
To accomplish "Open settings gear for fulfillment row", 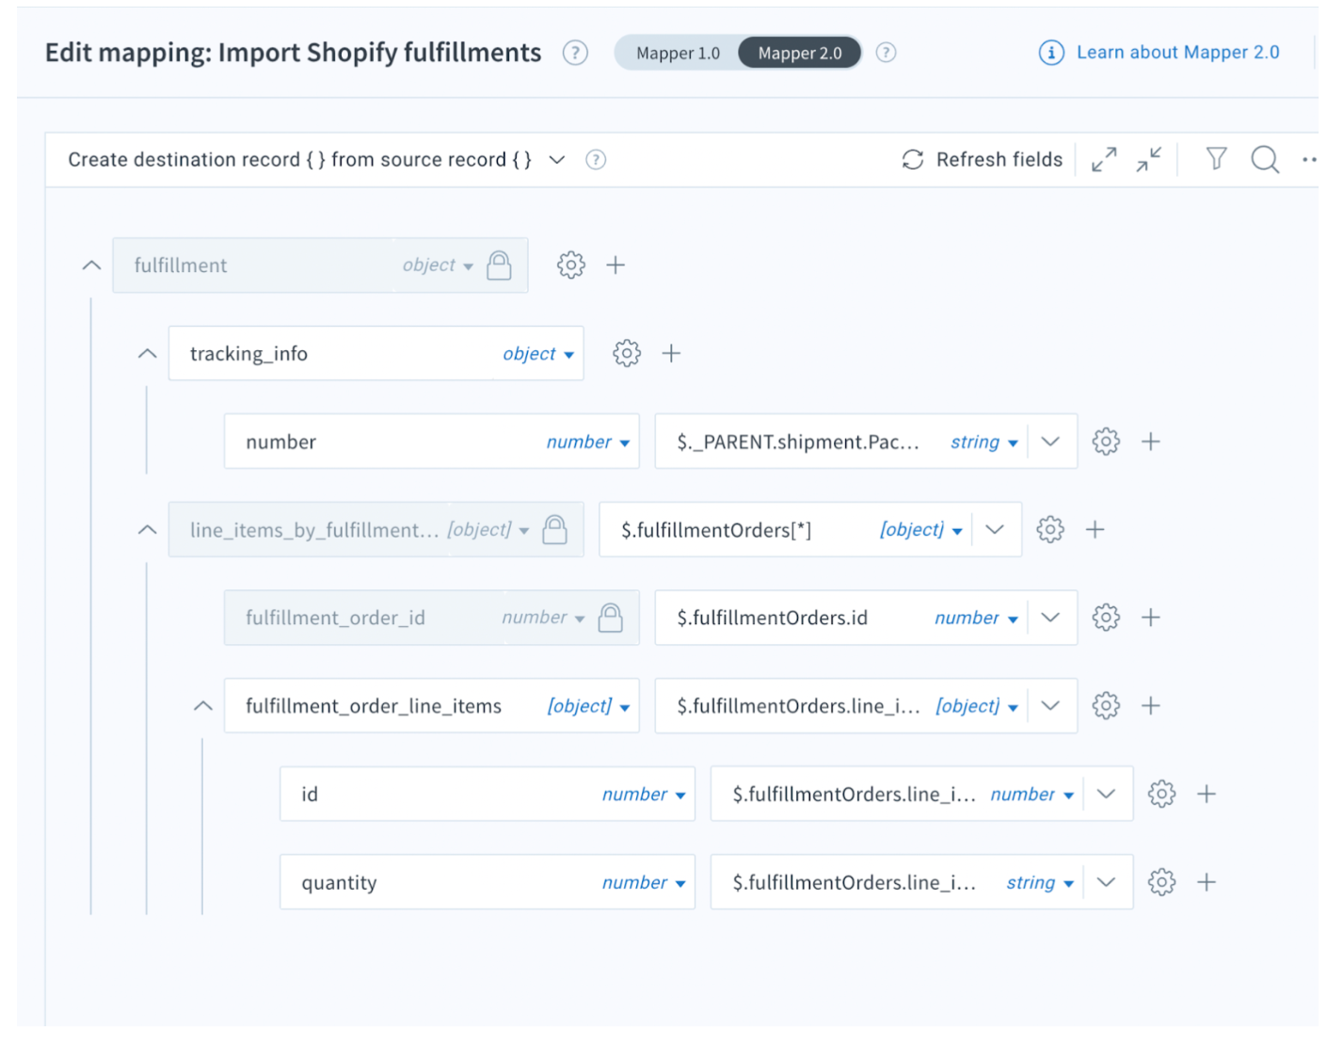I will 570,265.
